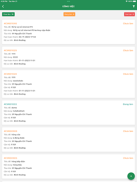Open card titled hỏng cửa
The width and height of the screenshot is (137, 182).
pyautogui.click(x=68, y=140)
